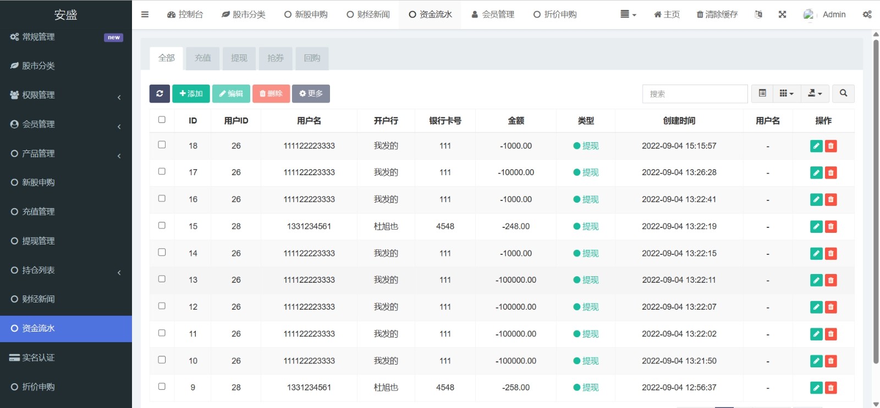Switch to the 充值 tab
This screenshot has width=880, height=408.
pos(202,58)
